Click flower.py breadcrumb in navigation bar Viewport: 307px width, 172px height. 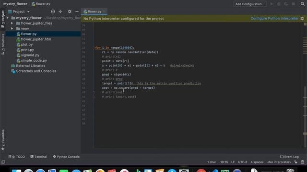(41, 4)
